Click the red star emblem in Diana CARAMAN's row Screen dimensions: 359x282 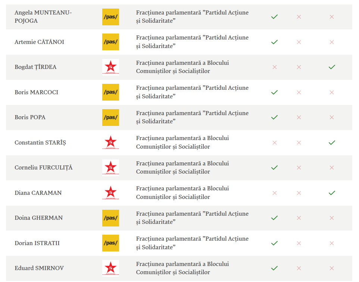(x=110, y=193)
